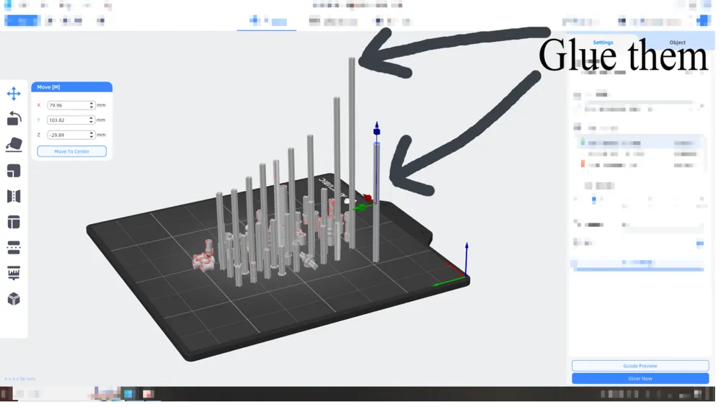Click into the Z value field showing -29.89
This screenshot has width=721, height=407.
68,136
